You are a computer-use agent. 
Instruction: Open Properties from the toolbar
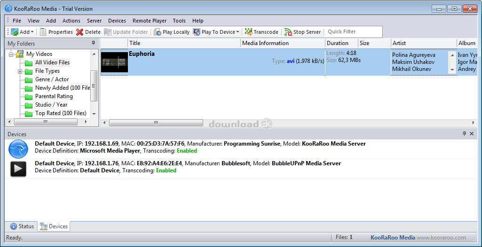pos(56,32)
